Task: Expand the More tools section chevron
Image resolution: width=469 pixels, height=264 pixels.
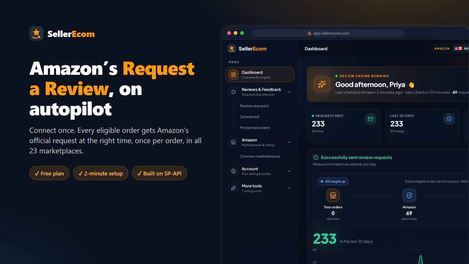Action: (289, 188)
